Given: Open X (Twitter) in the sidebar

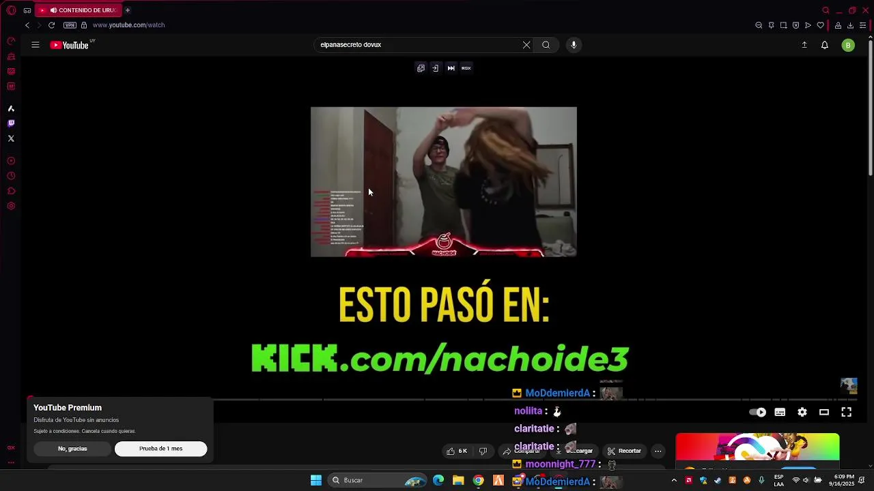Looking at the screenshot, I should tap(11, 138).
